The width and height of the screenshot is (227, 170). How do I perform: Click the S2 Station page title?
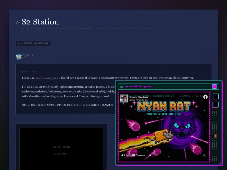(40, 22)
